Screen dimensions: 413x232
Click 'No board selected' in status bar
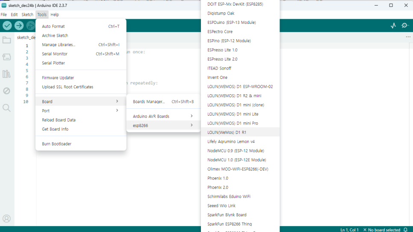click(382, 230)
